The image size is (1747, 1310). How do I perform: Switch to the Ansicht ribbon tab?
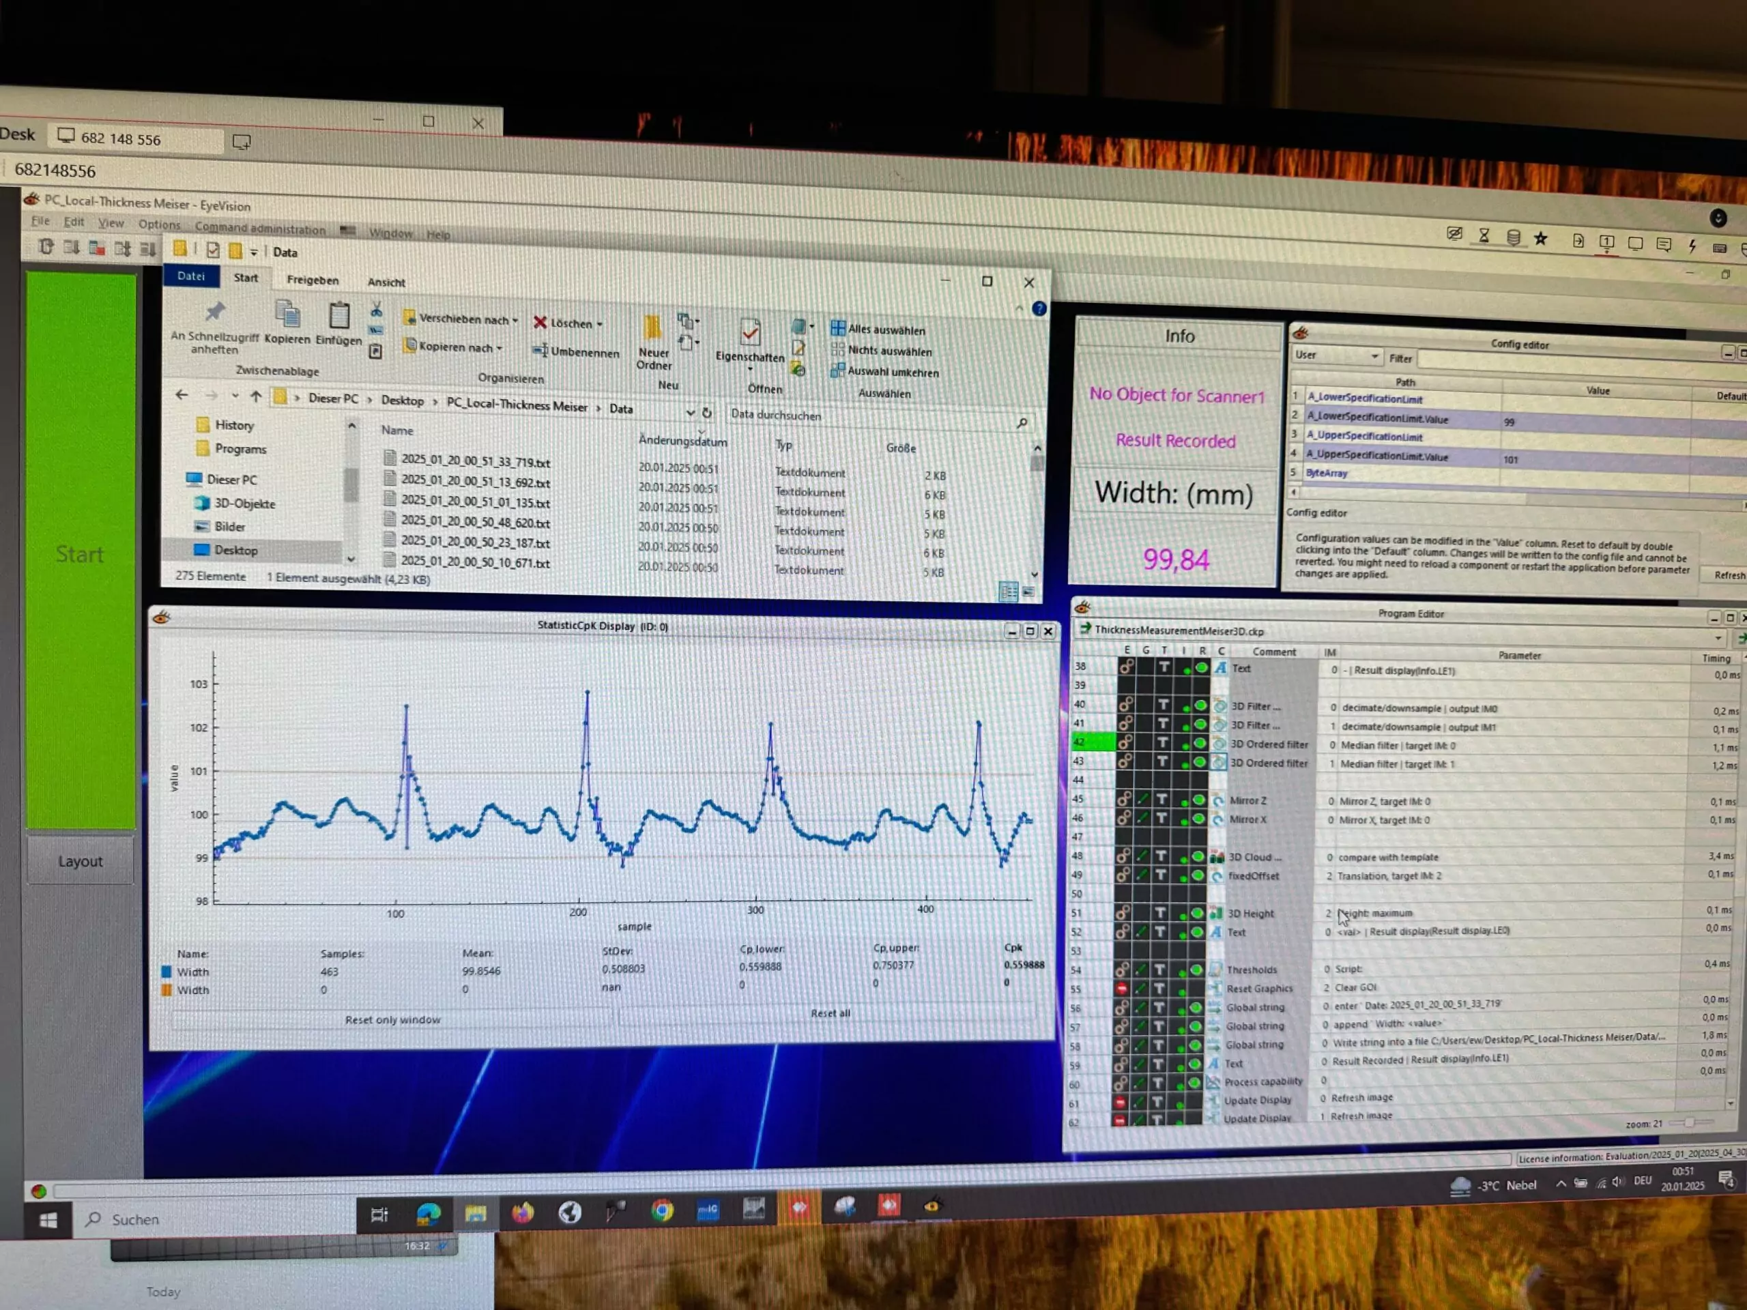(x=386, y=282)
